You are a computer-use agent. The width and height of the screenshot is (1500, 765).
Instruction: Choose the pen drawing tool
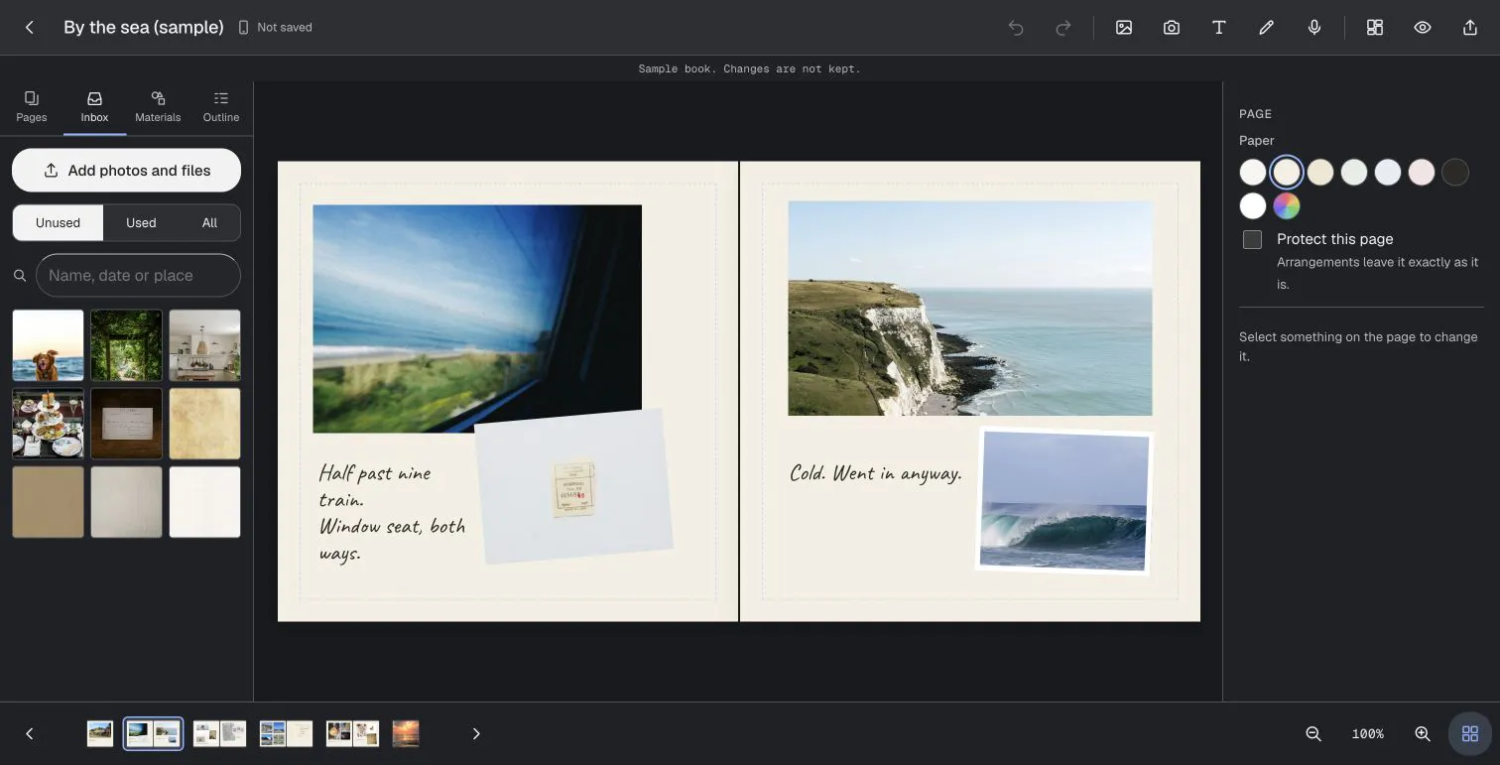tap(1267, 28)
